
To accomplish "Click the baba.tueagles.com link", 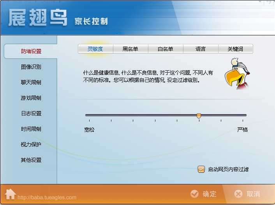I will click(x=47, y=197).
